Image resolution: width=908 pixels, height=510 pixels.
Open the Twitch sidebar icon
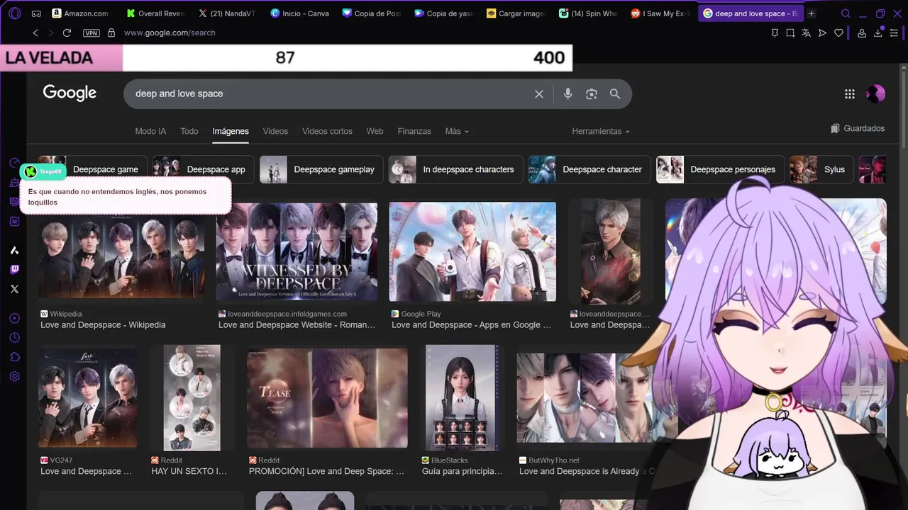coord(14,269)
